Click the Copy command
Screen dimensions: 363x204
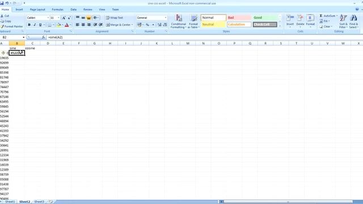[x=6, y=21]
